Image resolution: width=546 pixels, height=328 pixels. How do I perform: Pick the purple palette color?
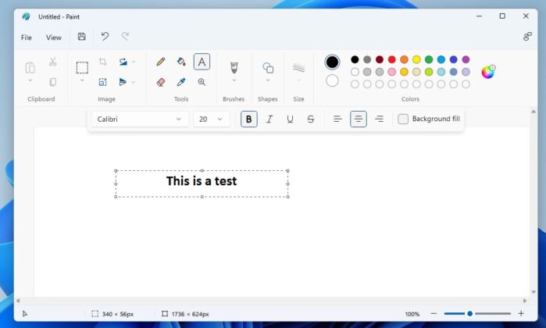point(466,59)
